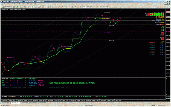
Task: Select the Crosshair tool
Action: 48,7
